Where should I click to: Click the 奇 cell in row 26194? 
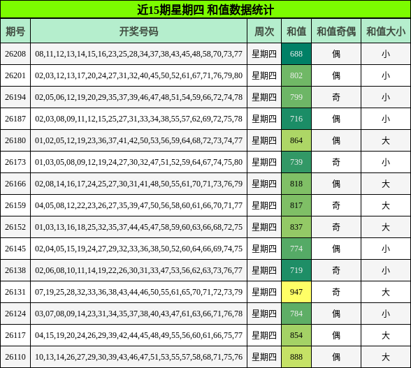click(336, 98)
